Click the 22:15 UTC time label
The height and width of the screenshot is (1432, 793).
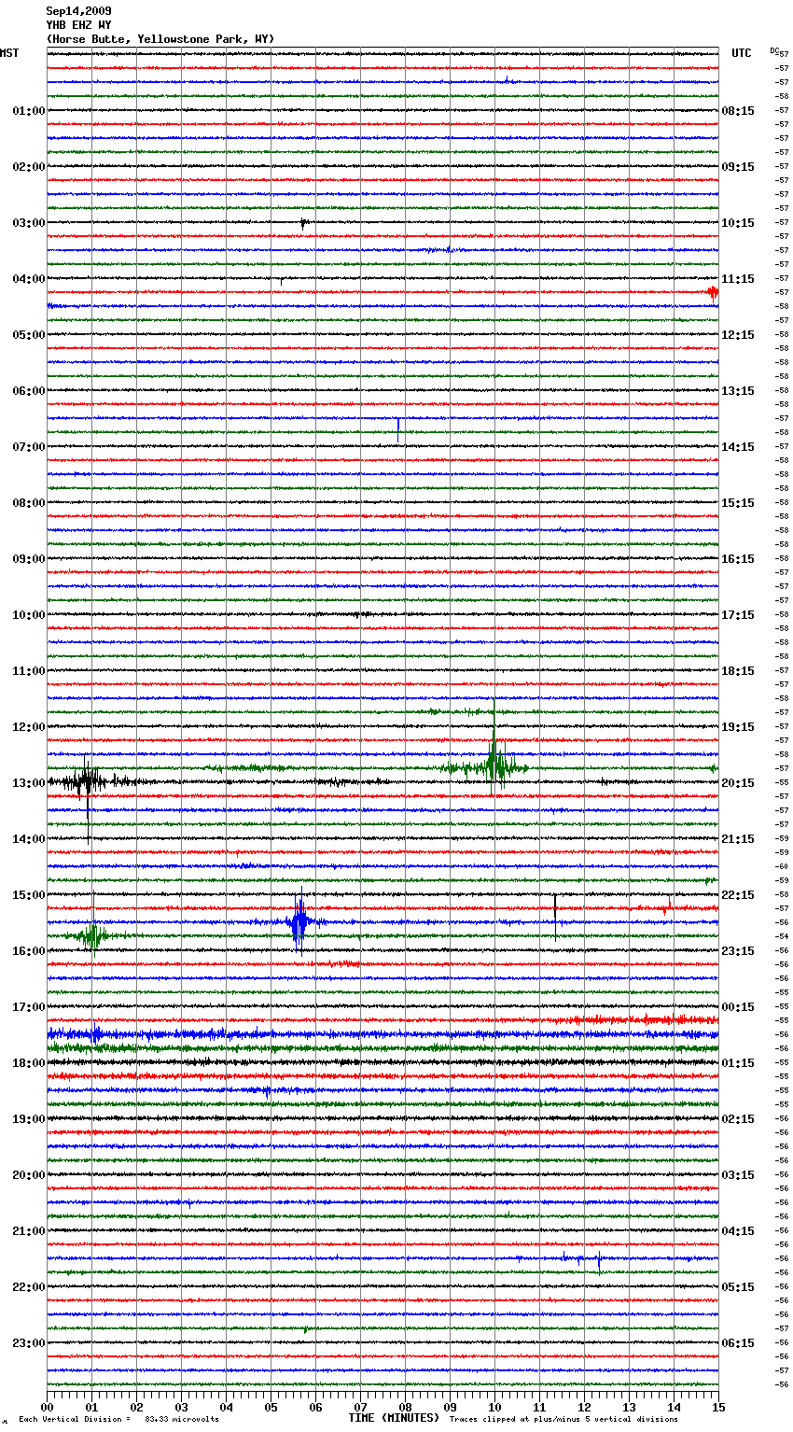pyautogui.click(x=738, y=895)
